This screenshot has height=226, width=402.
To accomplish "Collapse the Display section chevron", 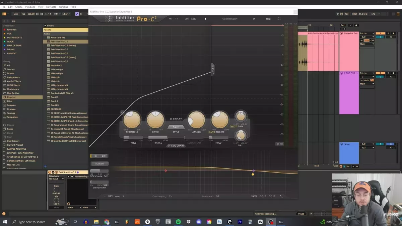I will click(x=176, y=119).
